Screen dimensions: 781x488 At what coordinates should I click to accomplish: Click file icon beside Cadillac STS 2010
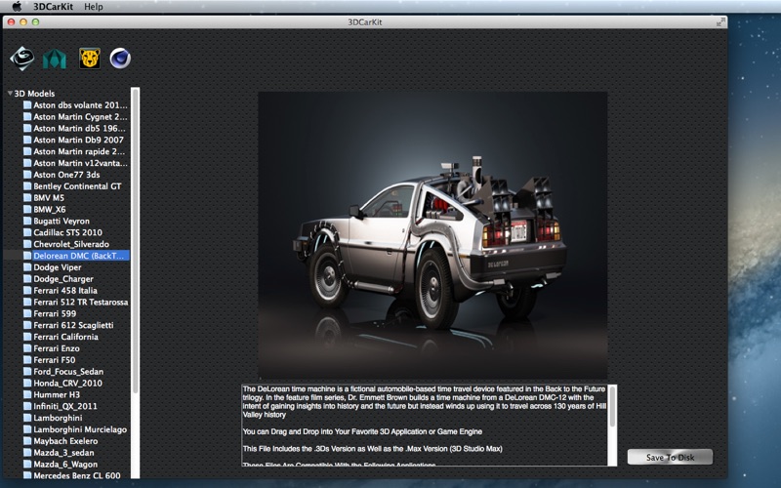pos(27,232)
